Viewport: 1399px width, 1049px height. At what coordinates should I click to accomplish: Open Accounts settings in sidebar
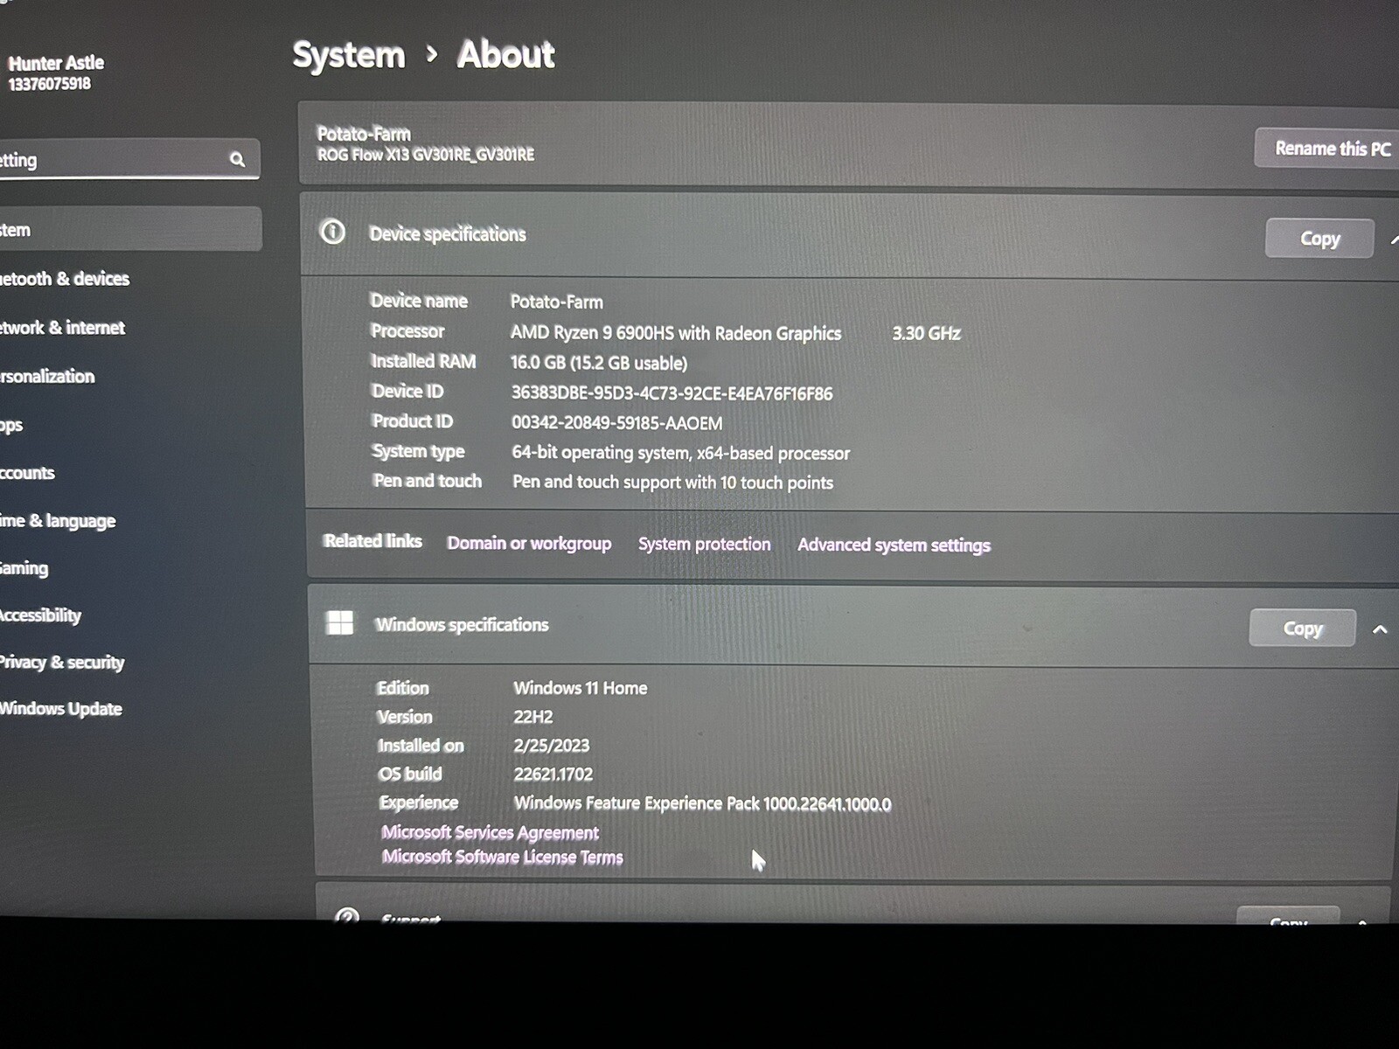click(x=27, y=473)
